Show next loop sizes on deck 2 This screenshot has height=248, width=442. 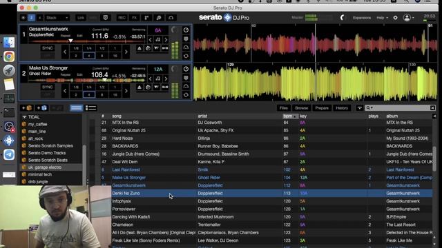pyautogui.click(x=126, y=91)
